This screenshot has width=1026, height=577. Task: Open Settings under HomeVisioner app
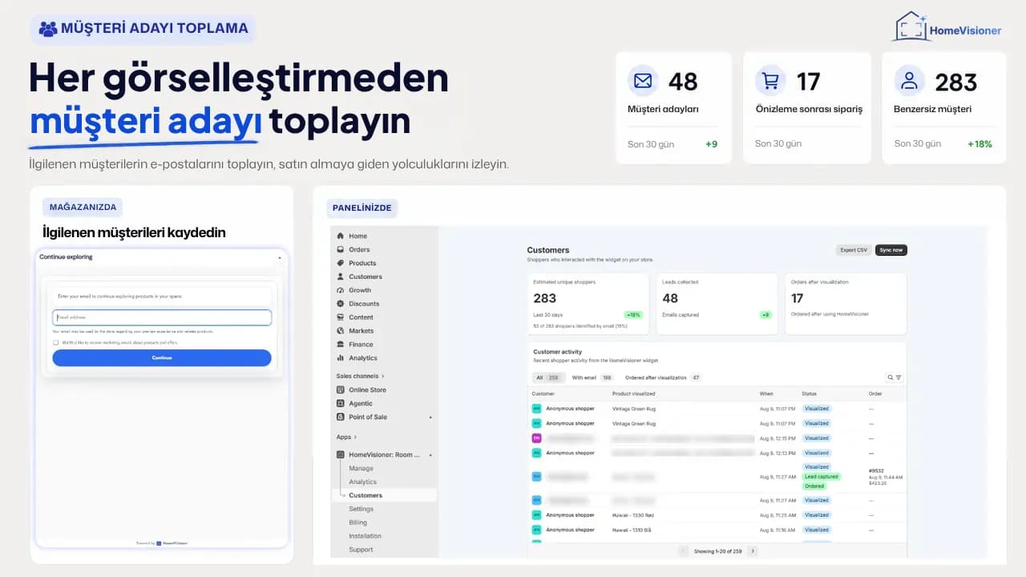coord(361,509)
